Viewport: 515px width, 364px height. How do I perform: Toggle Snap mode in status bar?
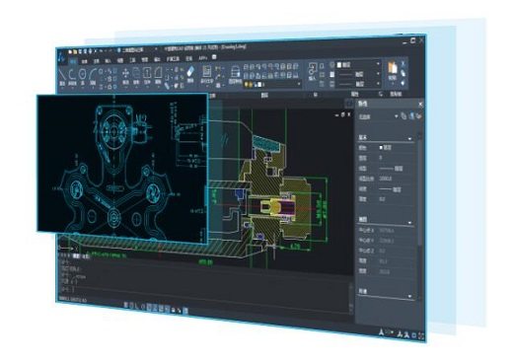click(x=126, y=306)
